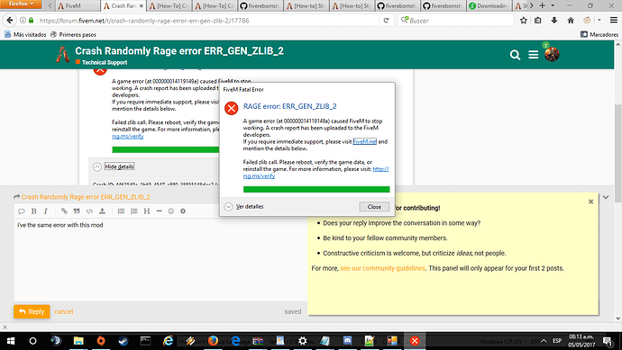Open Steam from the taskbar

point(123,340)
